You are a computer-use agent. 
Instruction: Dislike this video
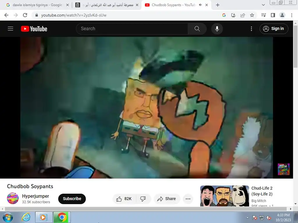[x=143, y=199]
